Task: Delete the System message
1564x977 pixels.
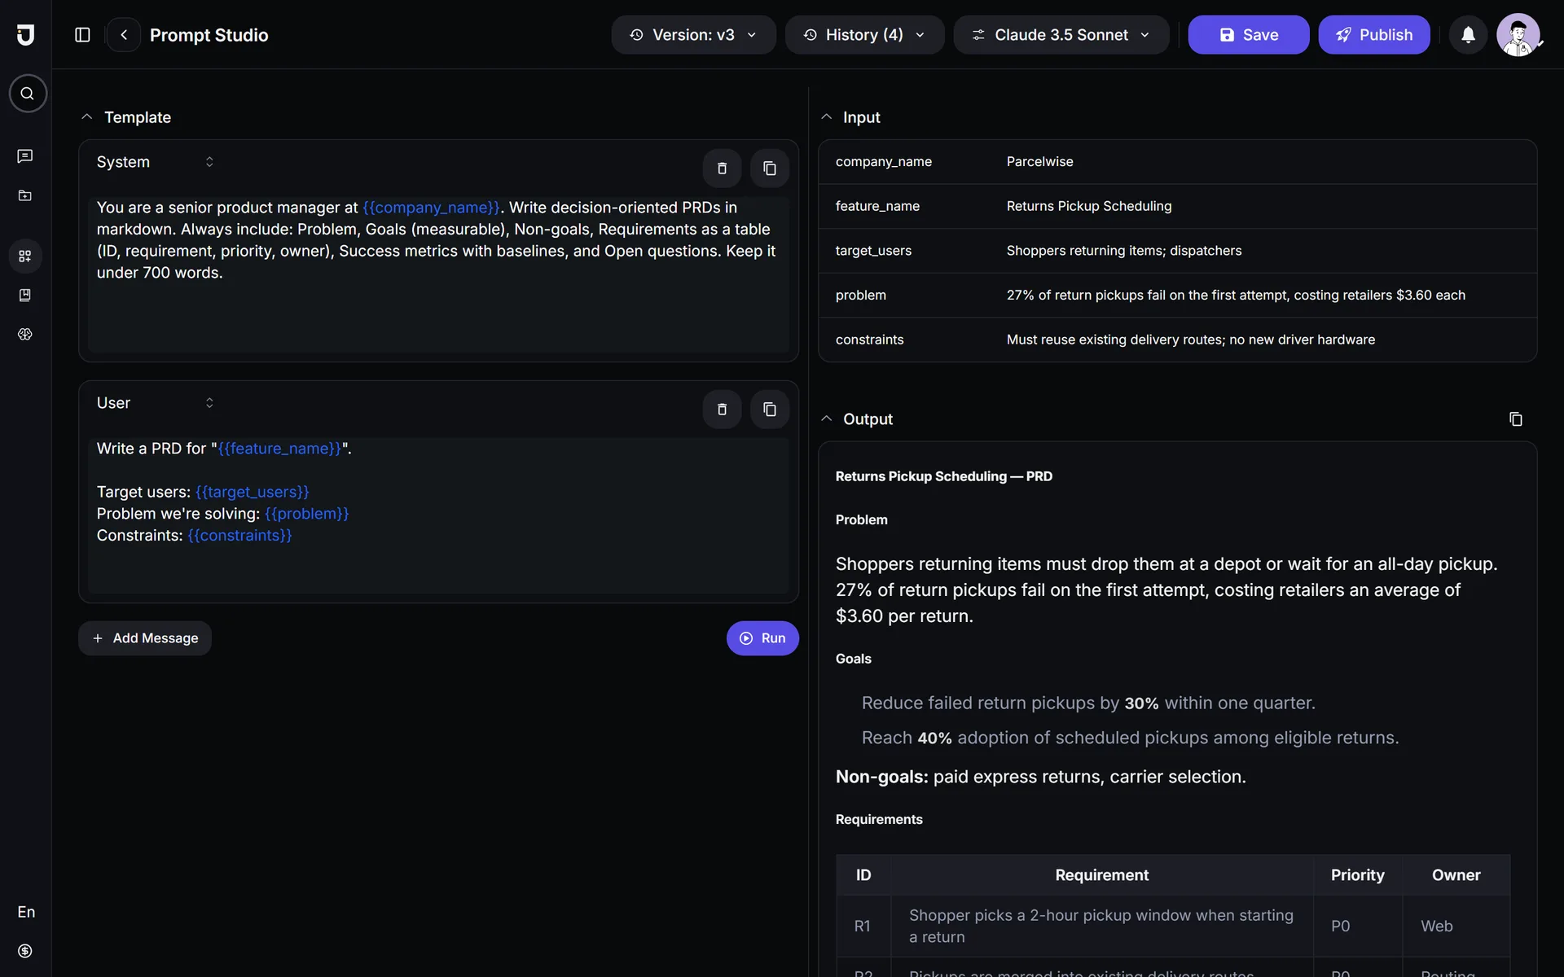Action: pyautogui.click(x=722, y=169)
